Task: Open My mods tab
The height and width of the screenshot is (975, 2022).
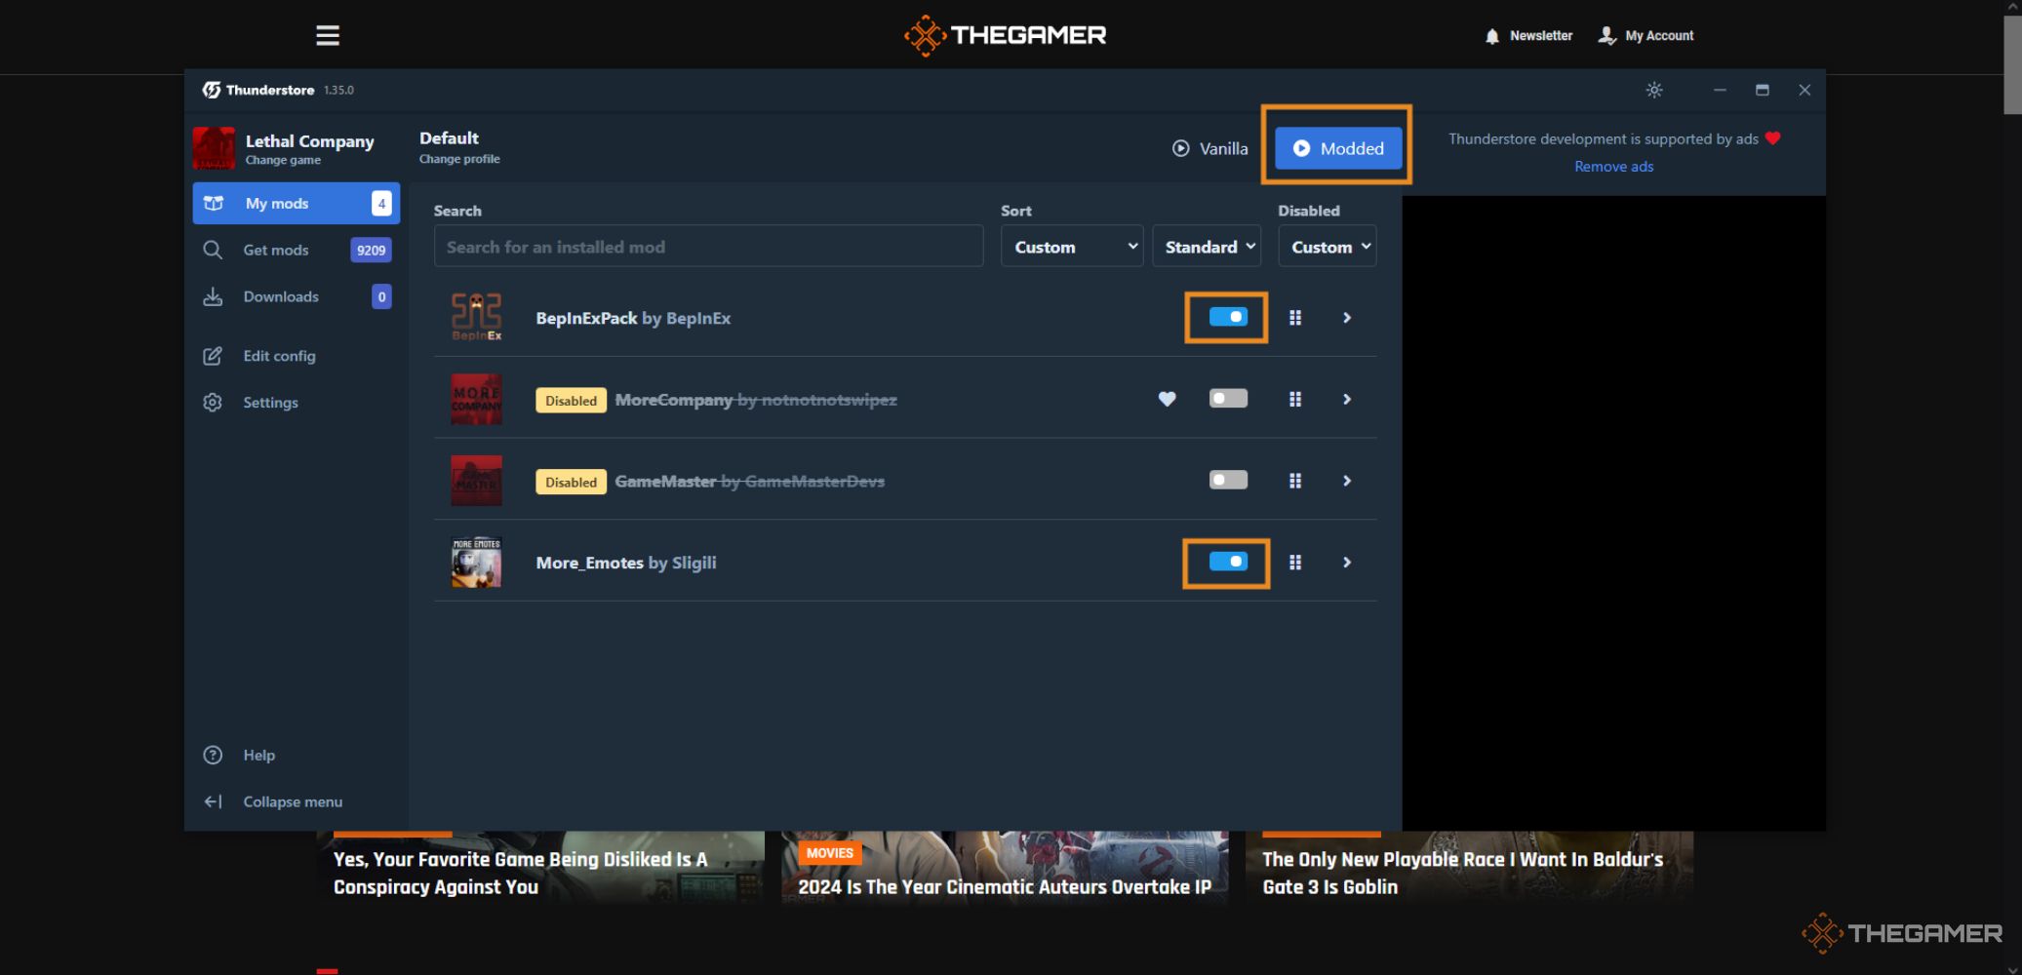Action: [x=297, y=203]
